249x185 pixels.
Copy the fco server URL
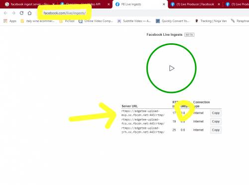(x=216, y=121)
